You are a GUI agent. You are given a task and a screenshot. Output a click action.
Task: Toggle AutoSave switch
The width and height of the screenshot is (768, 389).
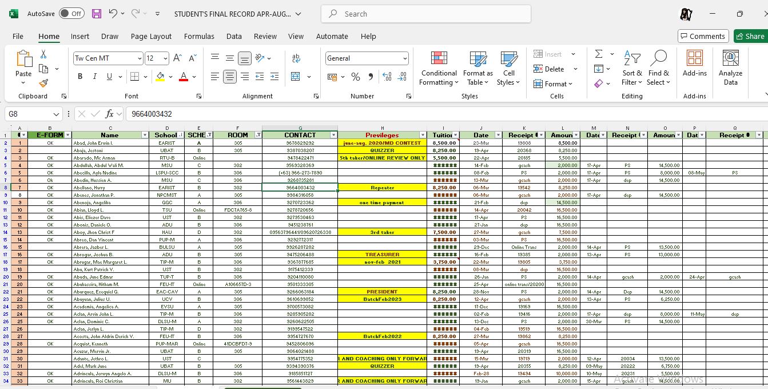point(71,14)
